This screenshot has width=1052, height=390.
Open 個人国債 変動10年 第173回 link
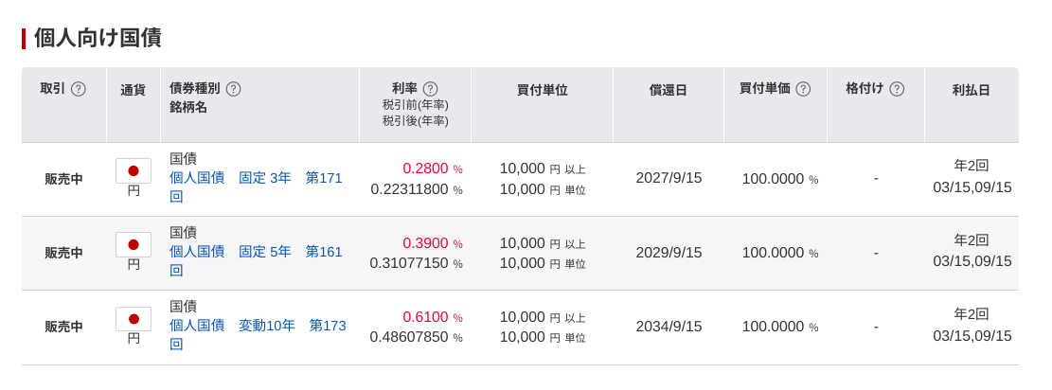pyautogui.click(x=258, y=335)
